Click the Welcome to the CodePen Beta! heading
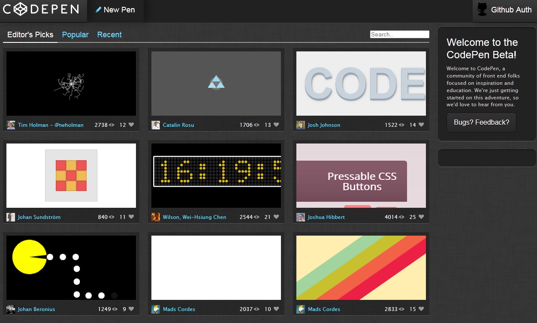 point(482,48)
